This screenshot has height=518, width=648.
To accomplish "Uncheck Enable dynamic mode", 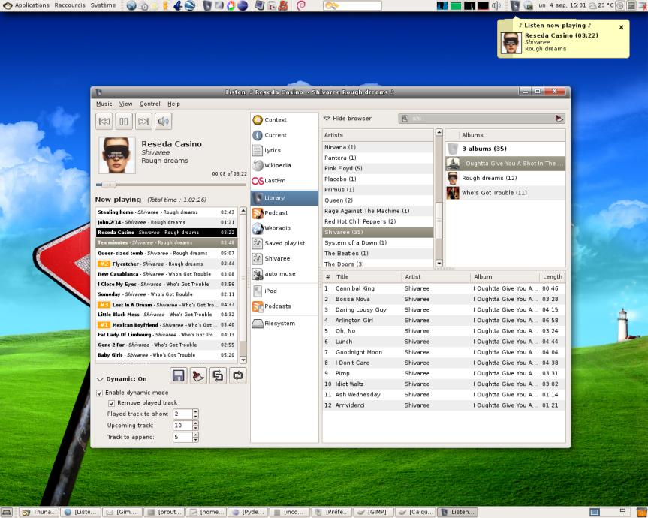I will (x=100, y=393).
